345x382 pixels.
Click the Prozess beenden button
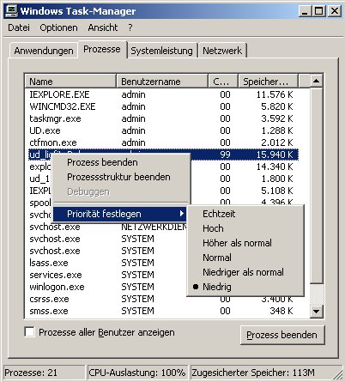[x=282, y=335]
